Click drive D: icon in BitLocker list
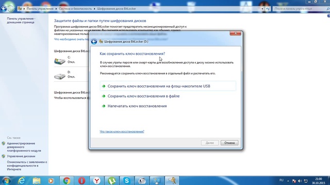330x185 pixels. [x=60, y=76]
